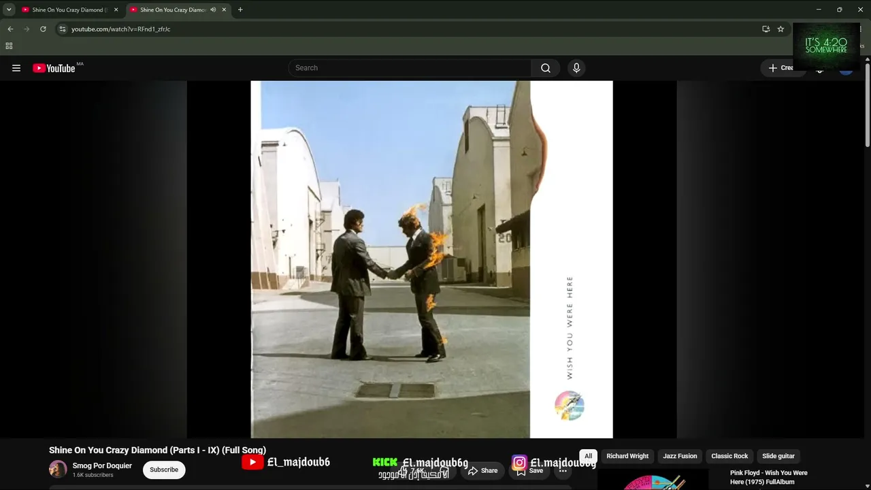Minimize the browser window
This screenshot has height=490, width=871.
(819, 10)
